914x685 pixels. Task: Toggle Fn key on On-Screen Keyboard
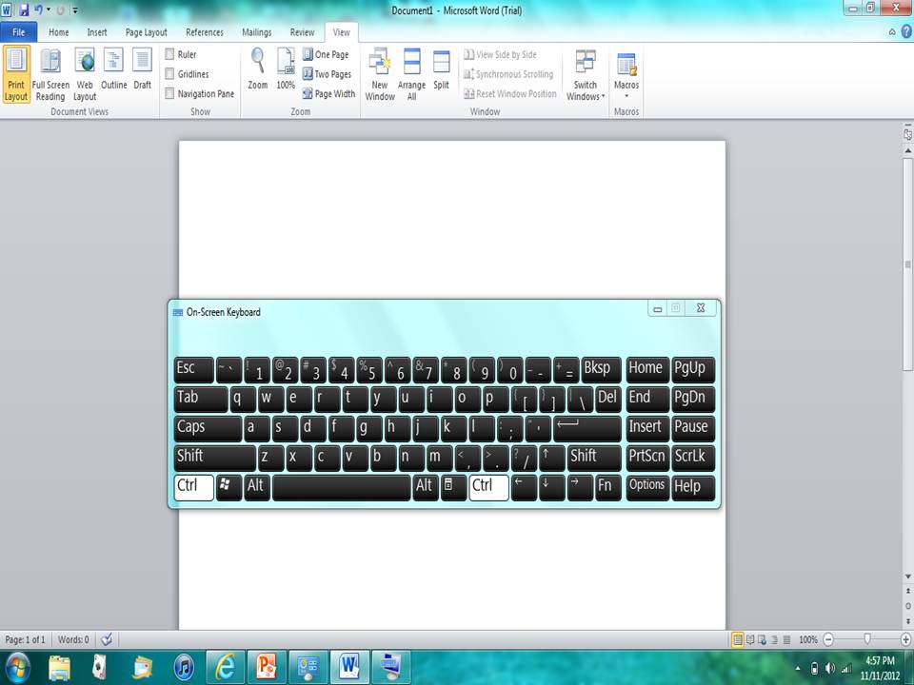[x=606, y=487]
